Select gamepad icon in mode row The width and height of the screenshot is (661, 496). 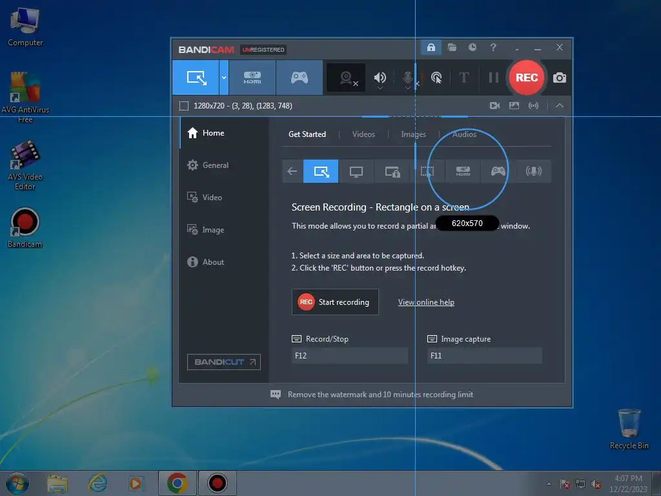(498, 171)
